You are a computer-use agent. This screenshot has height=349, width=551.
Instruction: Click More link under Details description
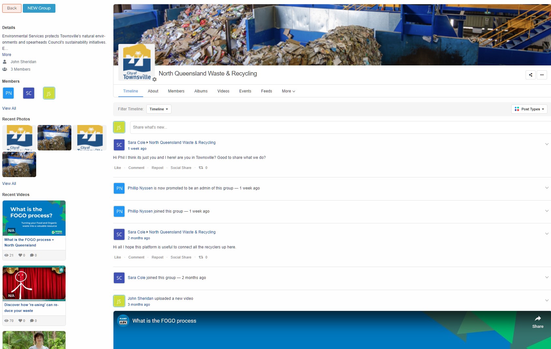tap(7, 55)
